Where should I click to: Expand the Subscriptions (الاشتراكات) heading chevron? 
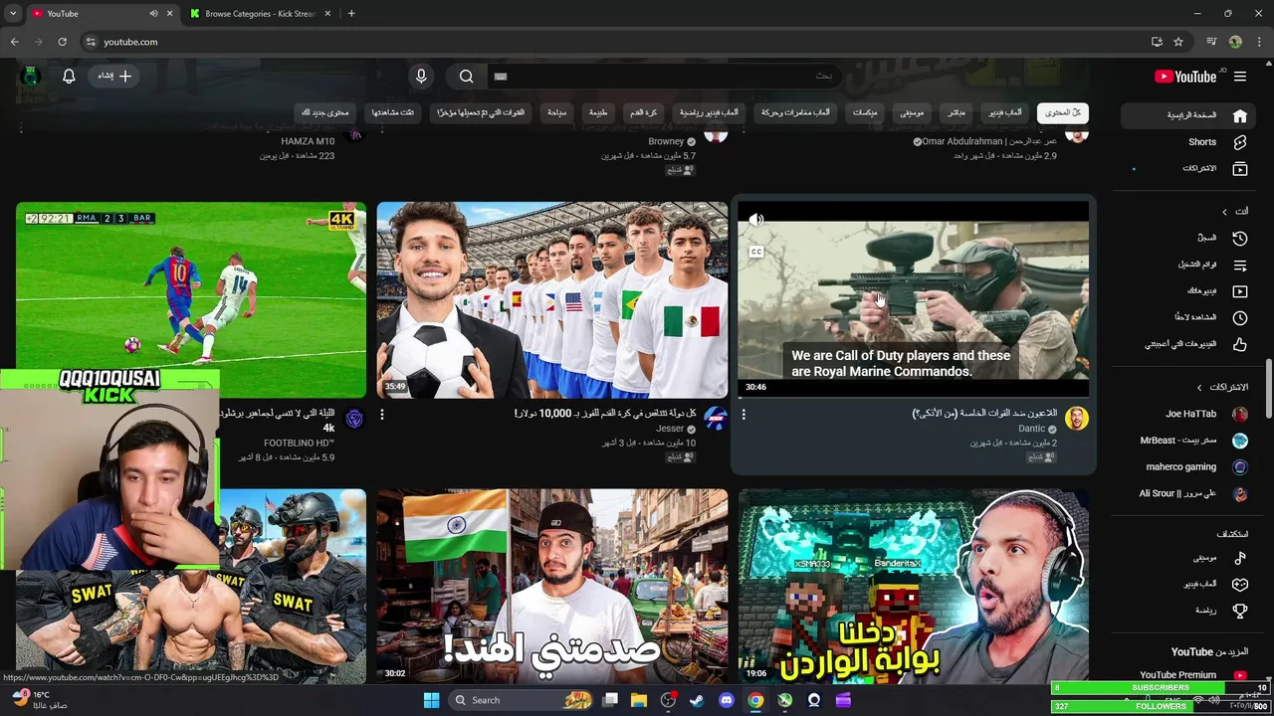(x=1199, y=387)
